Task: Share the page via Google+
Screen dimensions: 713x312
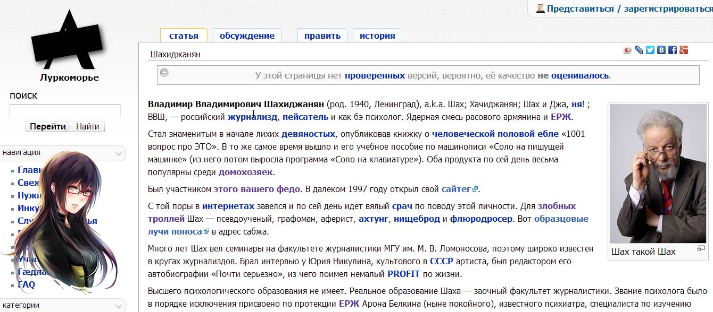Action: pos(684,49)
